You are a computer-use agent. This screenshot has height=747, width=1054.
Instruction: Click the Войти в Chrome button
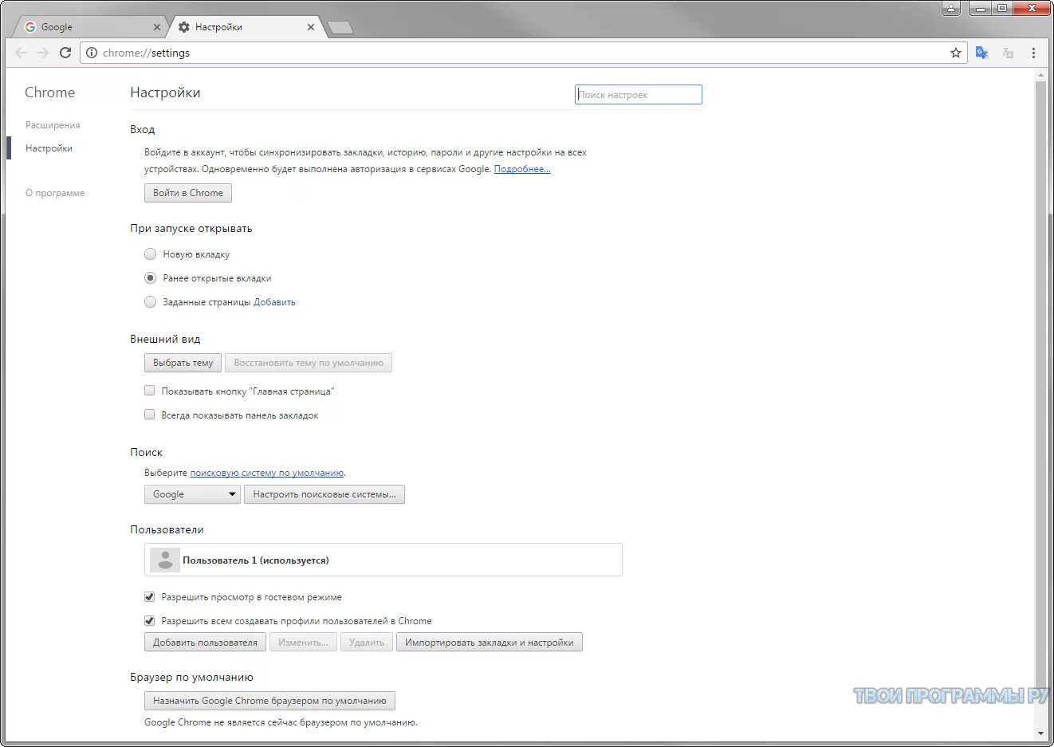point(188,193)
